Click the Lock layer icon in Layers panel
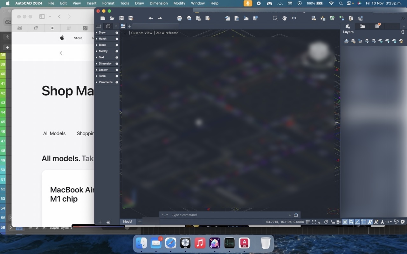Viewport: 407px width, 254px height. pyautogui.click(x=395, y=41)
